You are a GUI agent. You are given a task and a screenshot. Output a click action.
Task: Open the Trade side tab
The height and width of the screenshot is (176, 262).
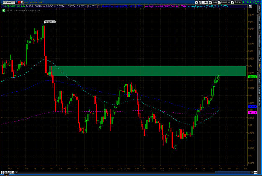point(259,9)
